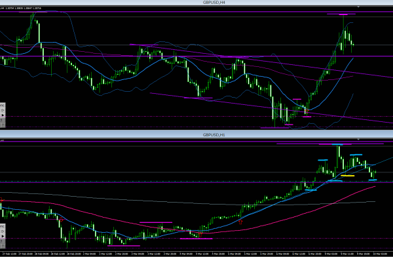Click the Sync button on the H4 chart panel

[3, 105]
